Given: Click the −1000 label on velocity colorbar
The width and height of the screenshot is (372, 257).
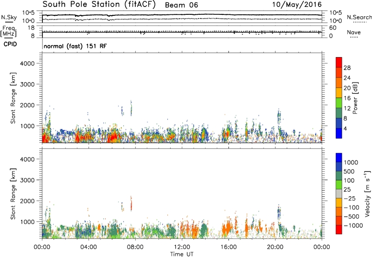Looking at the screenshot, I should [x=353, y=225].
